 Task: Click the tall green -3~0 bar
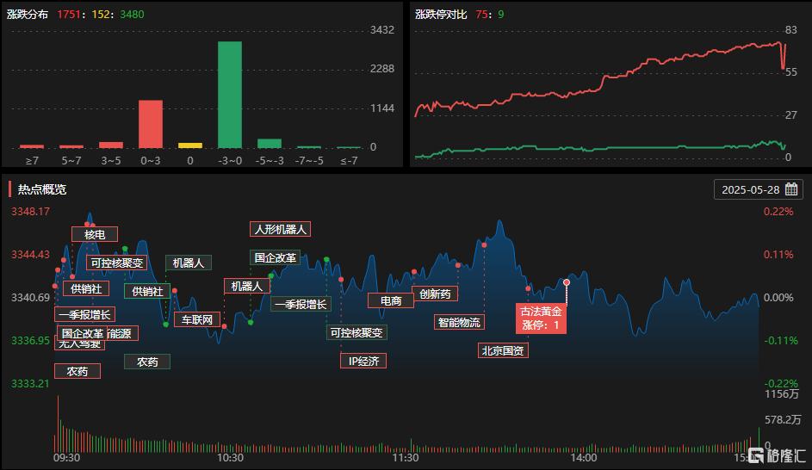click(x=229, y=95)
